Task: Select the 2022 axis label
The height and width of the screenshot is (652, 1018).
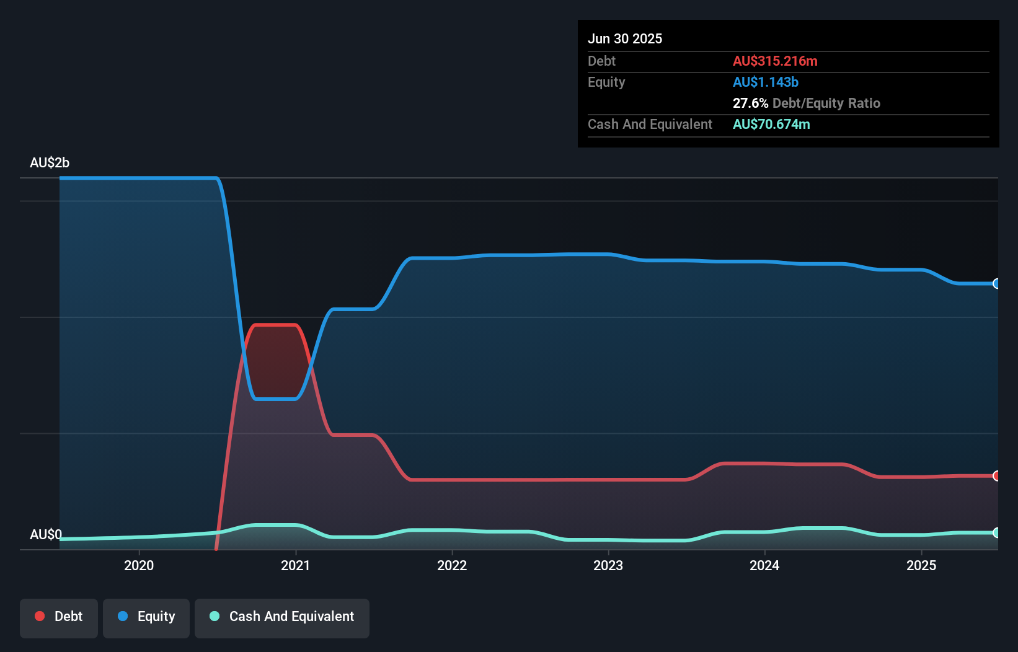Action: coord(453,565)
